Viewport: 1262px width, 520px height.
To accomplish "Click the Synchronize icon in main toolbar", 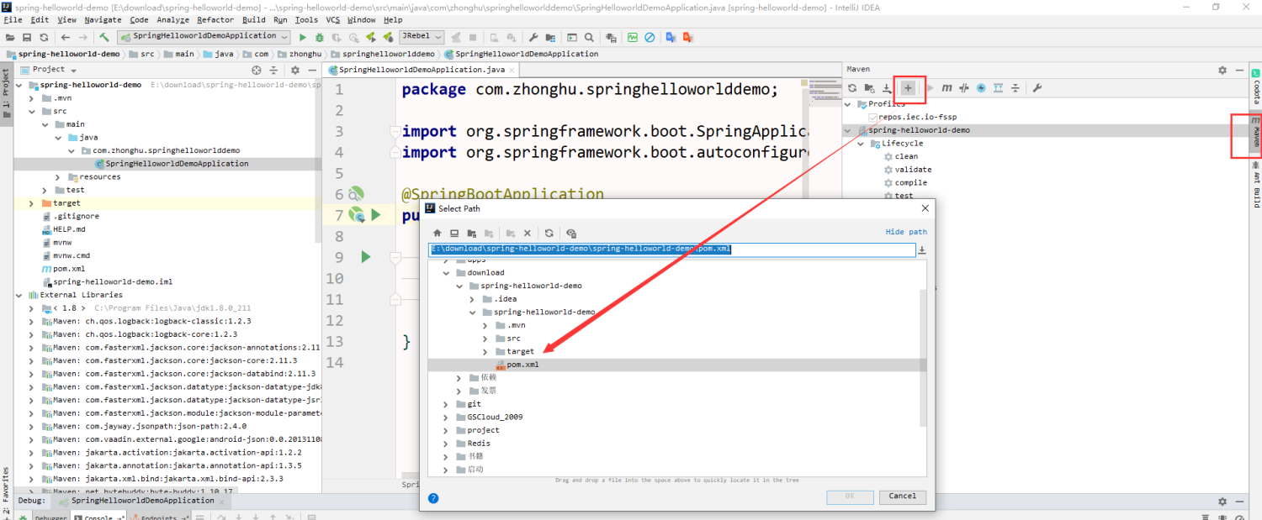I will pos(44,37).
